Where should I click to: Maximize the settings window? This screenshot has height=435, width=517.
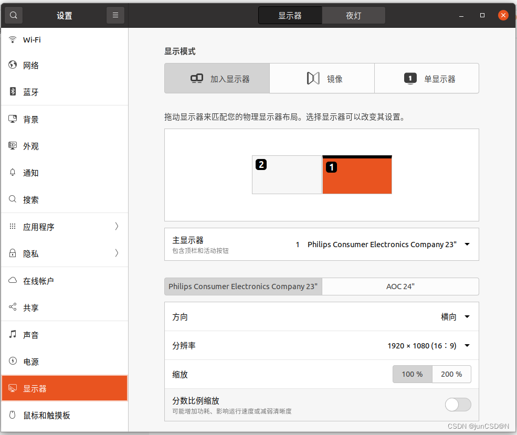[x=482, y=16]
